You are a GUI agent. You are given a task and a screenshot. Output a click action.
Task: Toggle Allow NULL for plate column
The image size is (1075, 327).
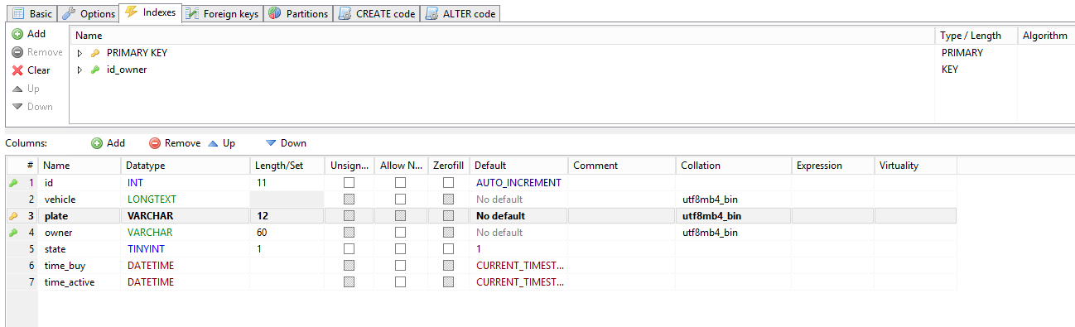point(400,216)
